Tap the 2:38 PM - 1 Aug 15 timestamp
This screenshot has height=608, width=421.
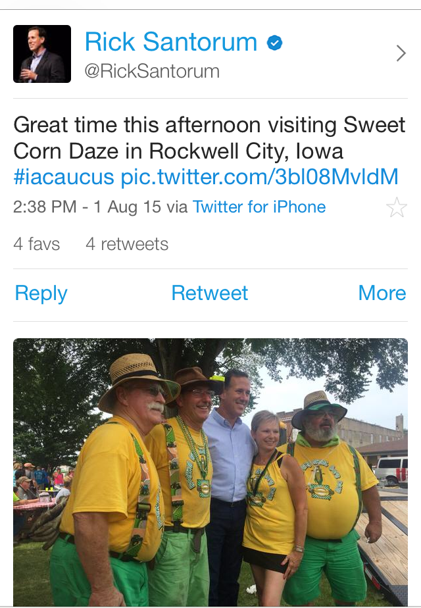(x=87, y=207)
